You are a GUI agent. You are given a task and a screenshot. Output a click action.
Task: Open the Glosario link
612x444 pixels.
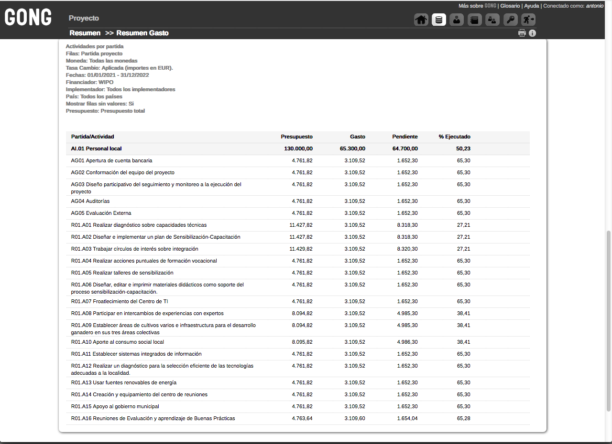(510, 6)
